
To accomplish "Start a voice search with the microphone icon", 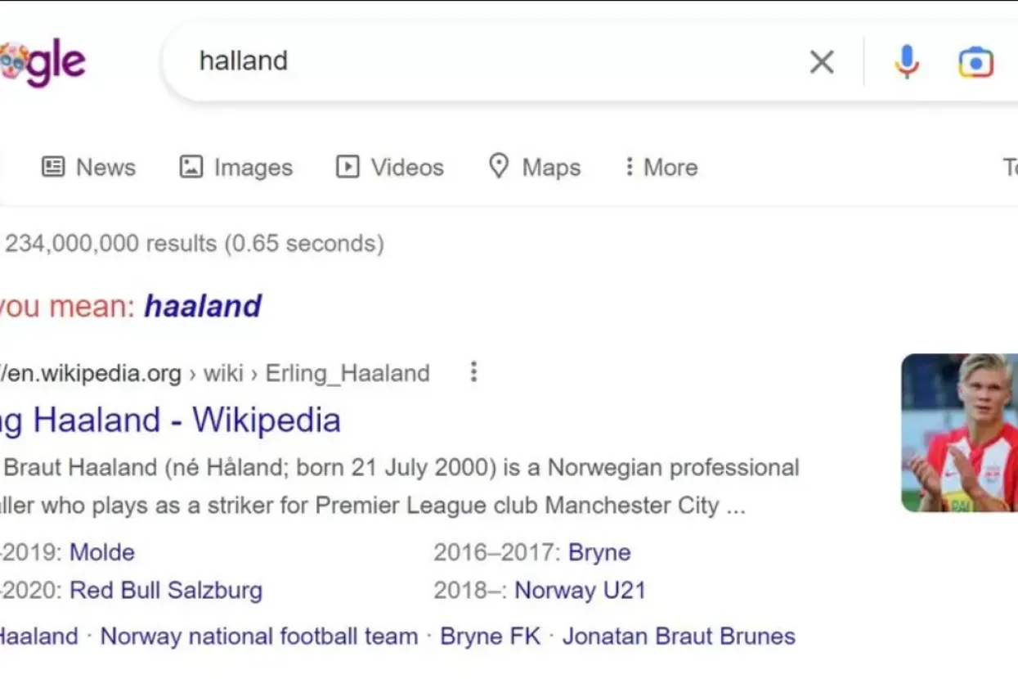I will 907,61.
